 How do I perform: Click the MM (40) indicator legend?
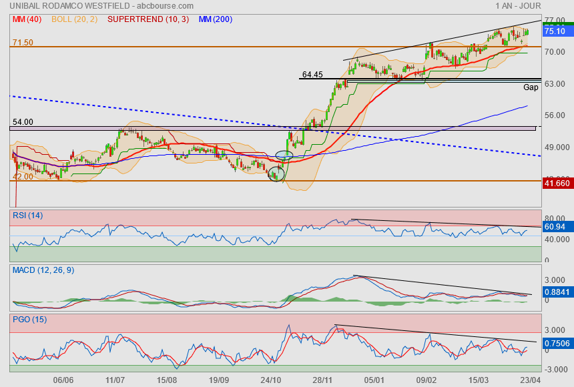coord(27,19)
